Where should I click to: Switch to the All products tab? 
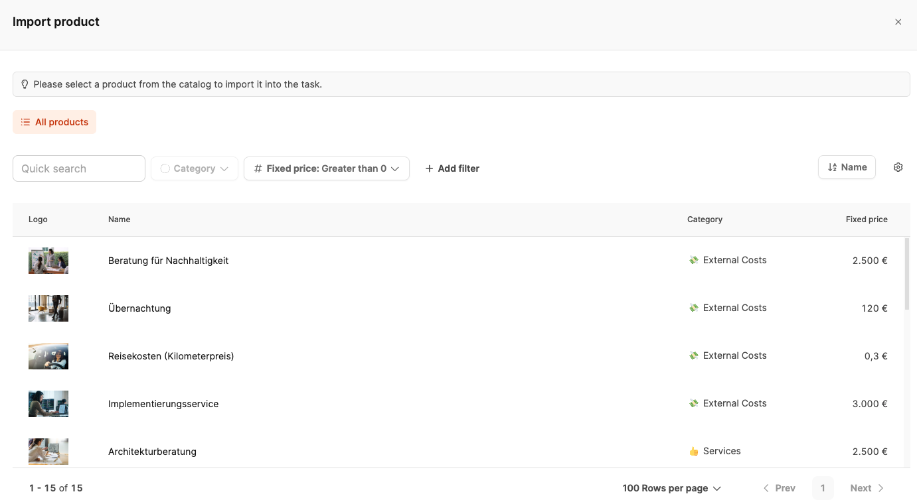click(54, 122)
